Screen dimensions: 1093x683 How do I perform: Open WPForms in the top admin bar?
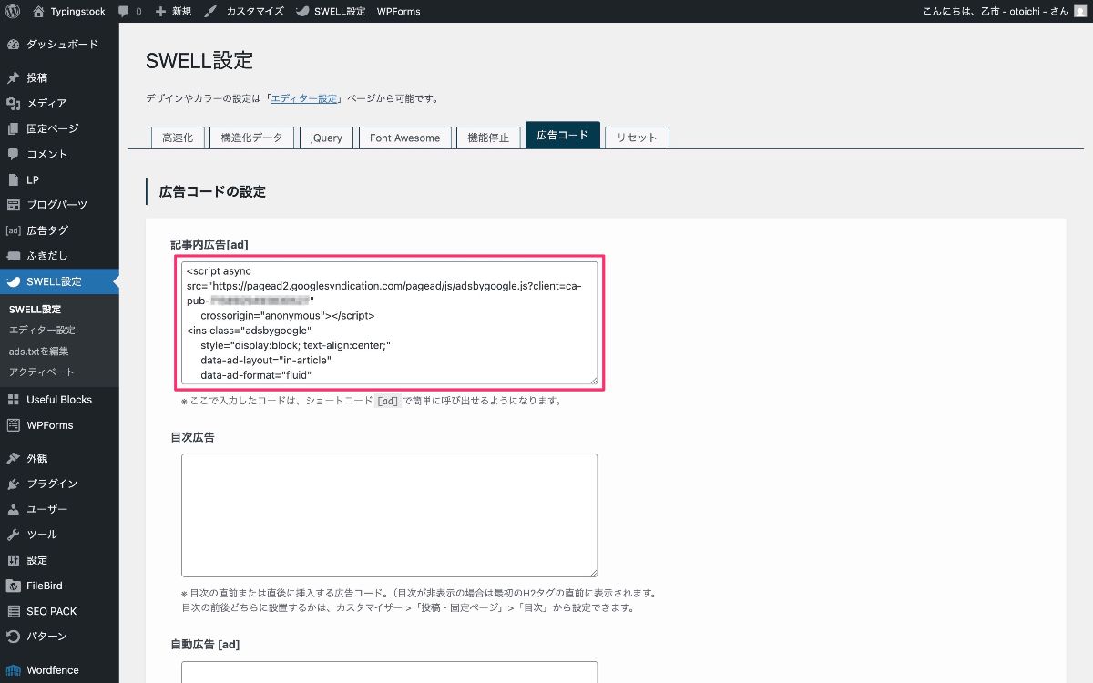[x=399, y=12]
